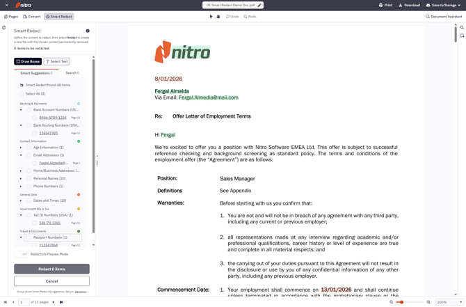Download the document
This screenshot has height=307, width=466.
click(x=409, y=5)
